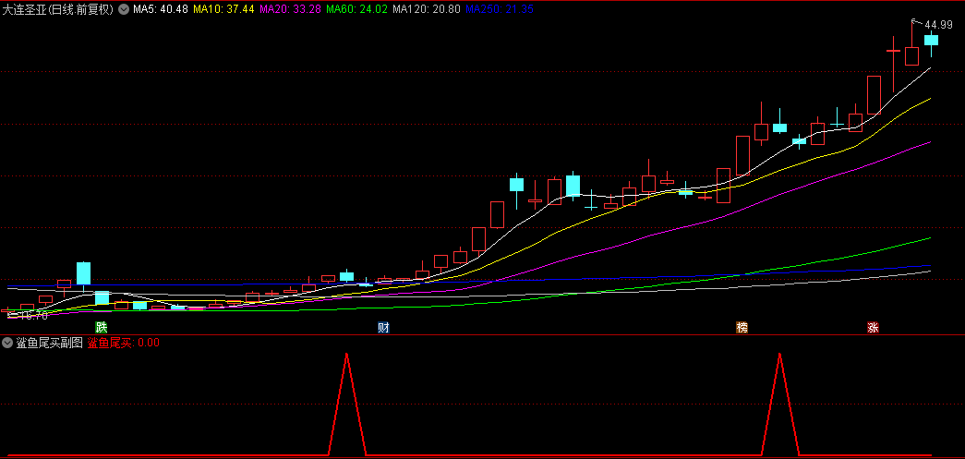The width and height of the screenshot is (965, 459).
Task: Click the orange 榜 event marker
Action: coord(742,327)
